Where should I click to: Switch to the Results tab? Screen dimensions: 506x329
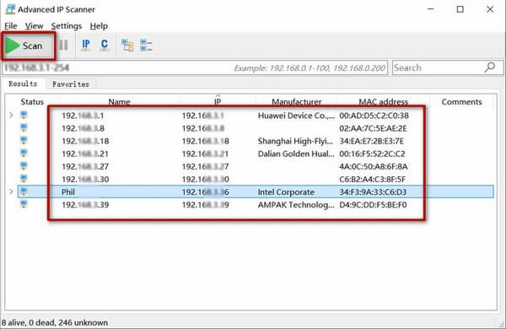coord(23,84)
